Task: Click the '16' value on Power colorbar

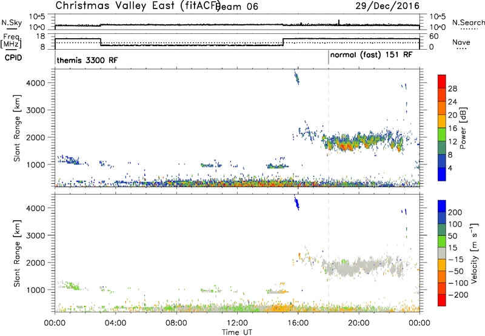Action: [x=452, y=129]
